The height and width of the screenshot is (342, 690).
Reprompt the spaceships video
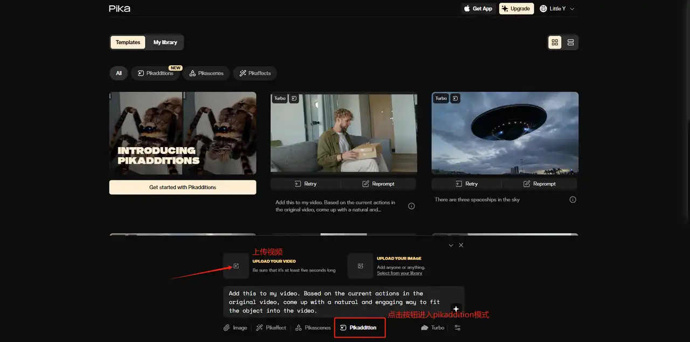pos(540,184)
